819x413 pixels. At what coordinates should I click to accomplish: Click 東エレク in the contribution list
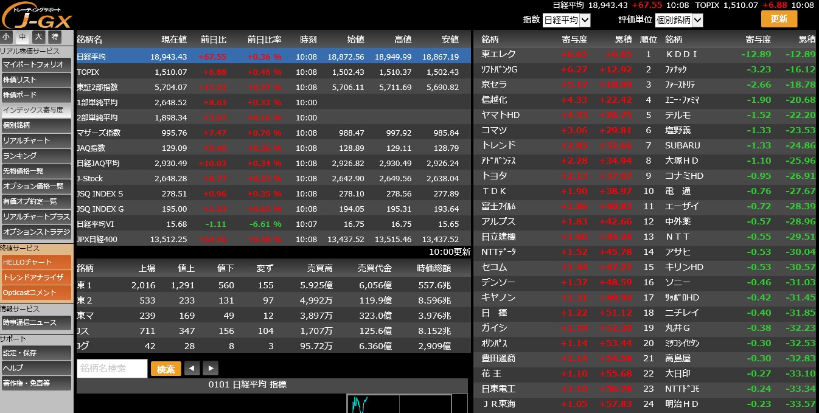[x=498, y=54]
